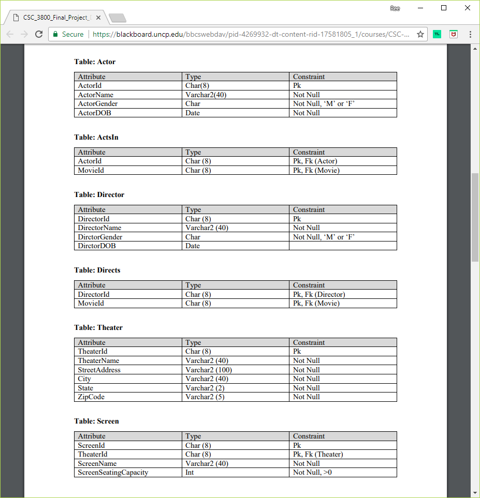Reload the current page
480x498 pixels.
coord(39,34)
